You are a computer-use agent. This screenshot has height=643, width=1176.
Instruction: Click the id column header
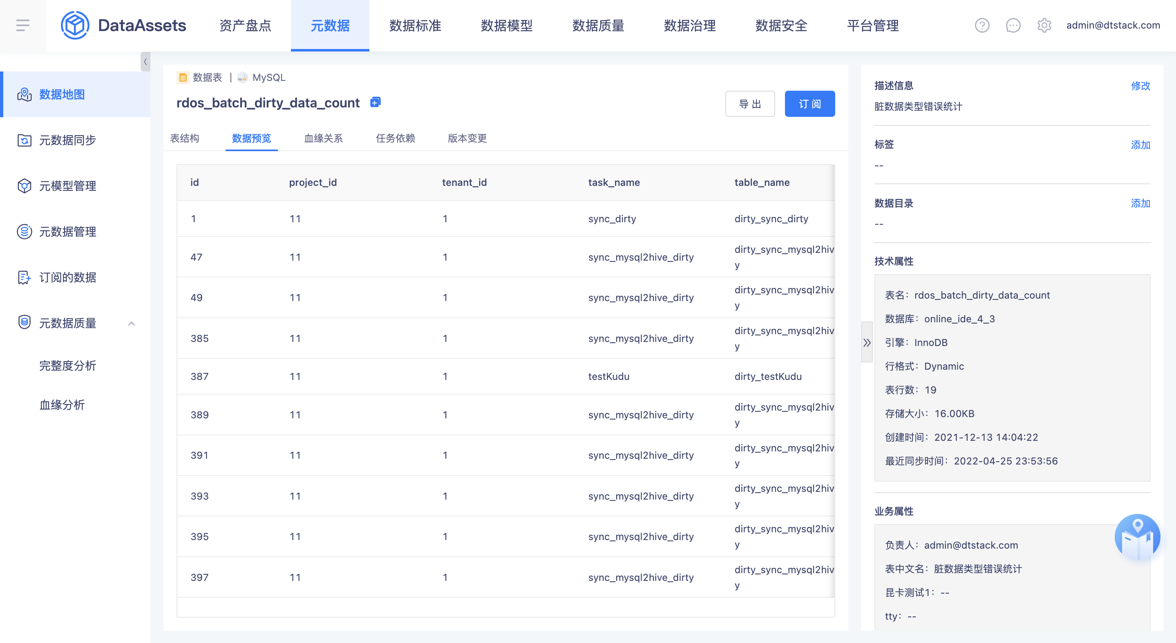point(195,183)
